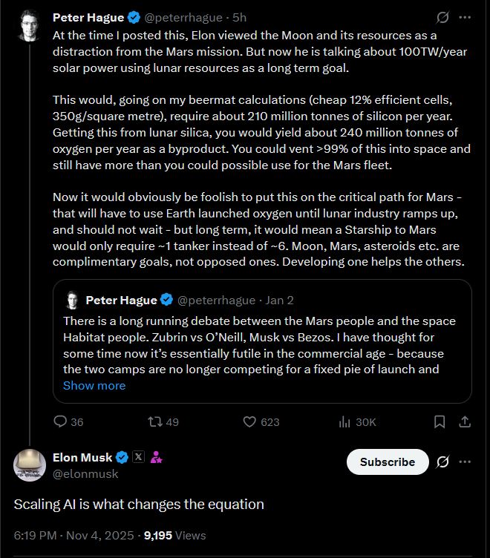490x558 pixels.
Task: Click Elon Musk's profile avatar
Action: coord(30,465)
